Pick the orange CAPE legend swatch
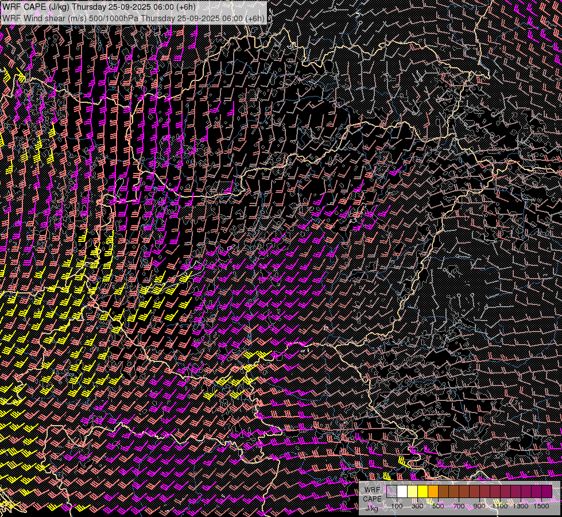Viewport: 562px width, 517px height. pos(433,491)
